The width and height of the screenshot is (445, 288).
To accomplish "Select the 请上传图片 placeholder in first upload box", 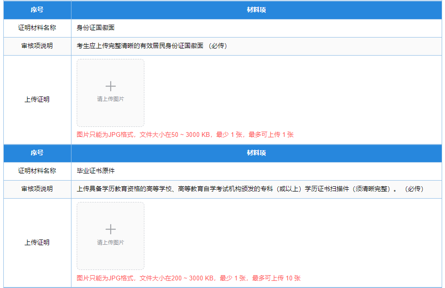I will (111, 99).
